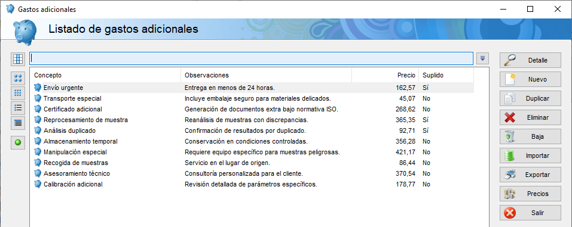
Task: Select Manipulación especial row text
Action: (75, 152)
